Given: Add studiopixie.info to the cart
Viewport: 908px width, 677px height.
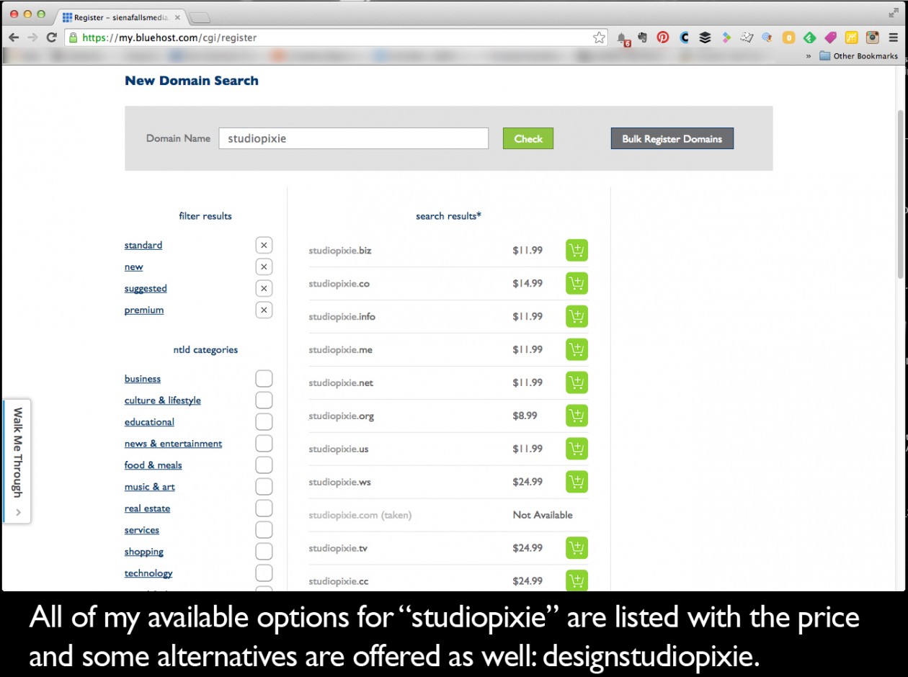Looking at the screenshot, I should coord(577,317).
